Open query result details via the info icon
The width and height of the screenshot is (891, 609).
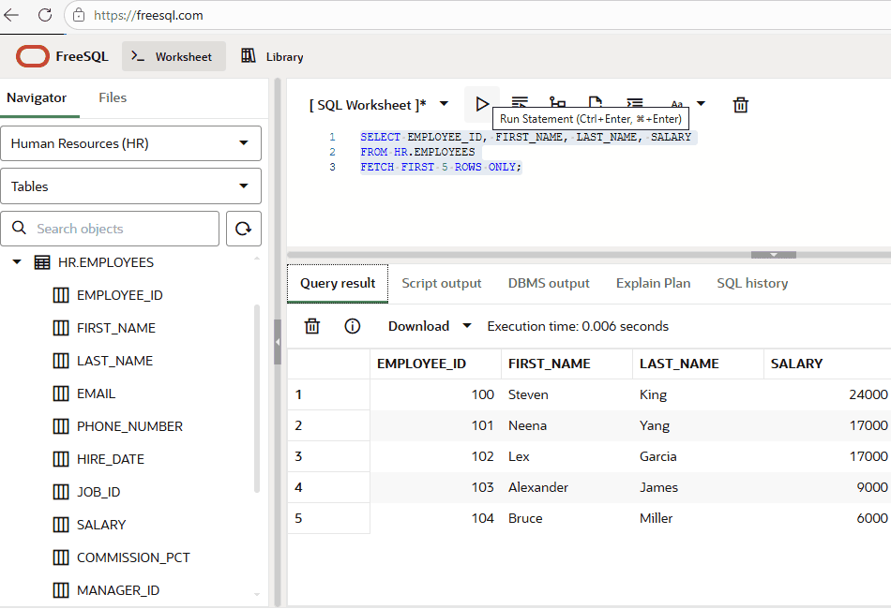pyautogui.click(x=352, y=326)
